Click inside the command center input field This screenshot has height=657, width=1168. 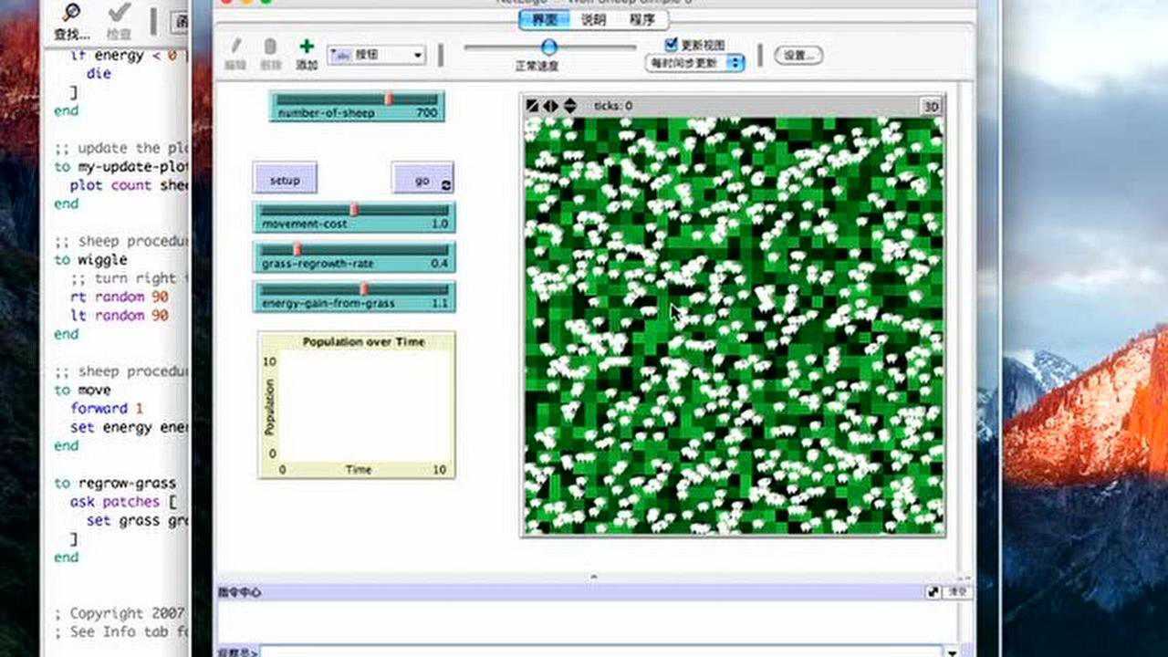click(593, 651)
